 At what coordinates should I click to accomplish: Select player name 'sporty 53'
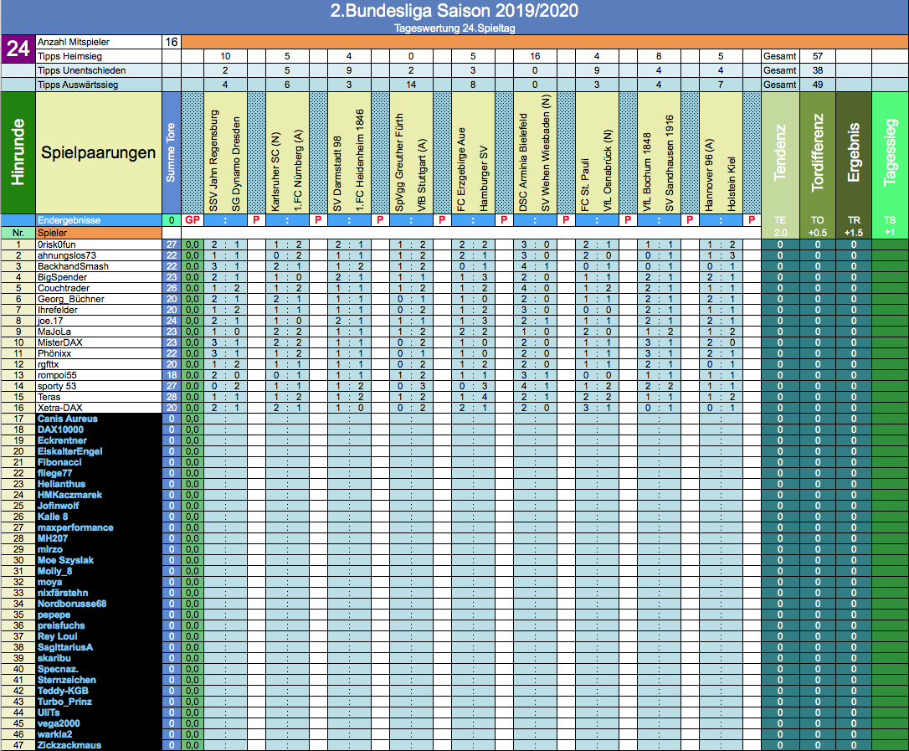pyautogui.click(x=57, y=386)
